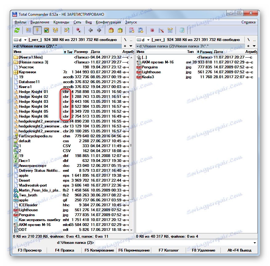Click F3 Просмотр button

tap(30, 250)
